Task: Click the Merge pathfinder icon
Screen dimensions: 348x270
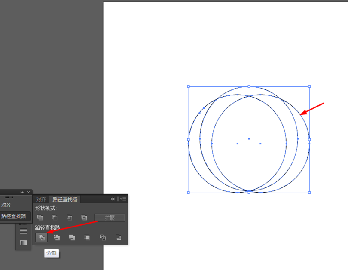Action: tap(72, 237)
